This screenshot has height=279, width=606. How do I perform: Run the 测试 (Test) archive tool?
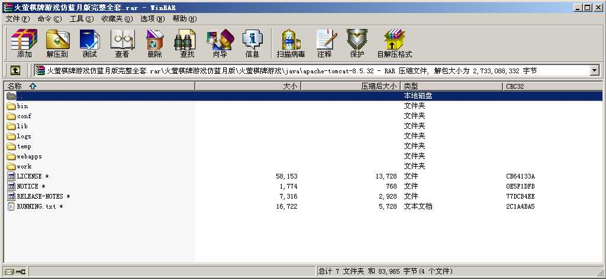[90, 43]
